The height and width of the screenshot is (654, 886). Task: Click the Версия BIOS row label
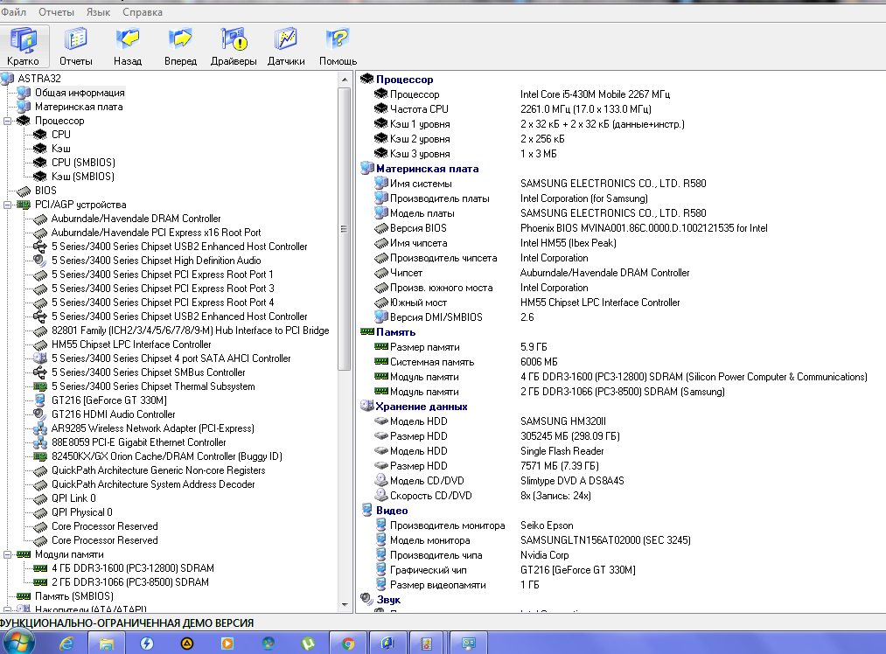click(x=418, y=228)
